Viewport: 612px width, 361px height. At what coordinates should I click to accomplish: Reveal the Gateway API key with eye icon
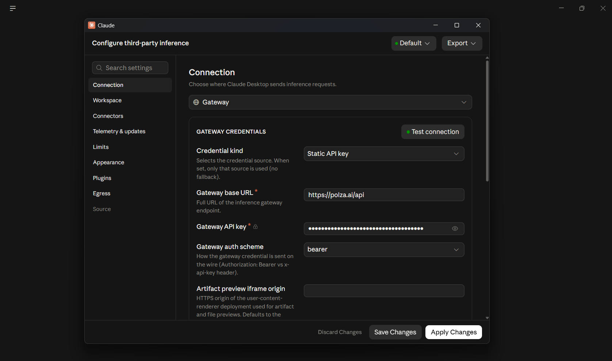455,228
